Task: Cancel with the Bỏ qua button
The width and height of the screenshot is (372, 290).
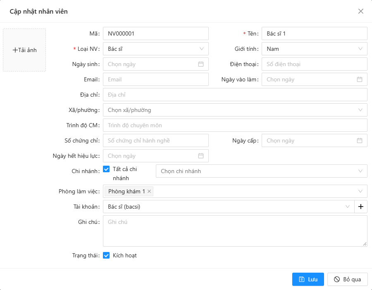Action: click(x=347, y=279)
